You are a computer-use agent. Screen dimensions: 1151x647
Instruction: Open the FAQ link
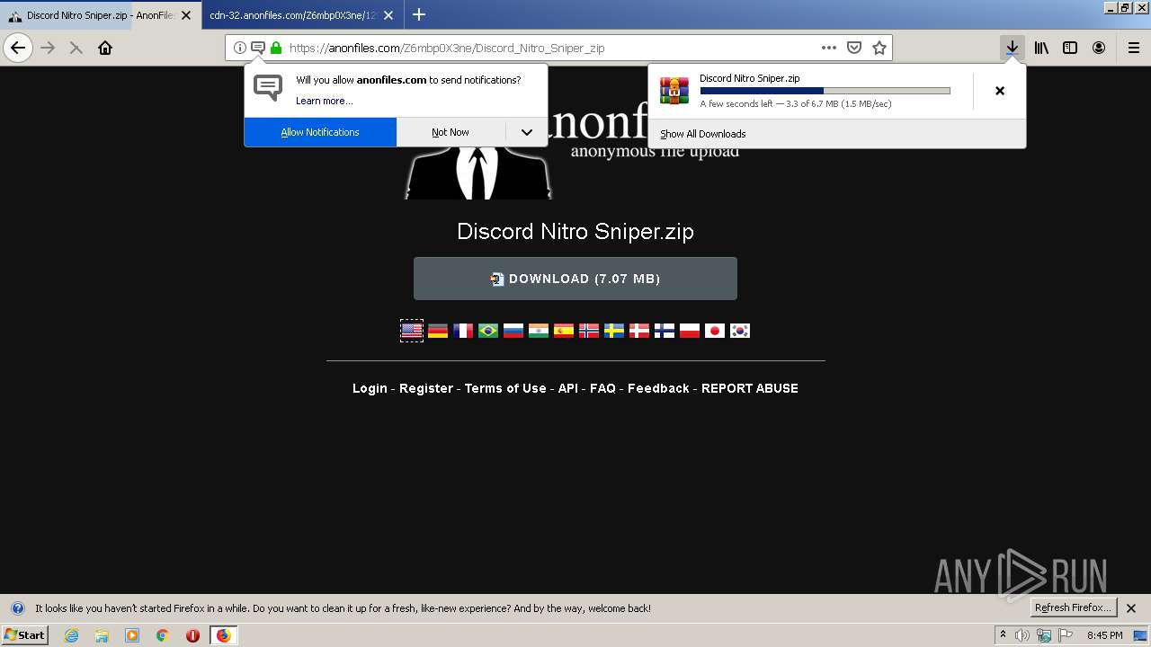click(602, 388)
